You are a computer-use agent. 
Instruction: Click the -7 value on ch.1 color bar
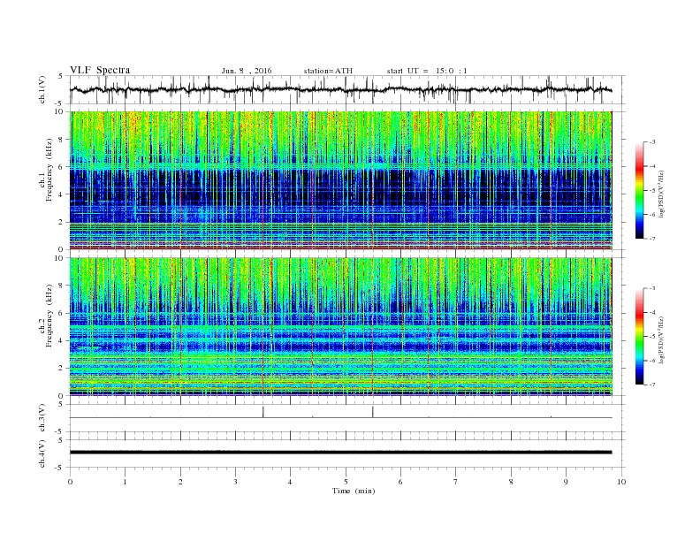(651, 239)
